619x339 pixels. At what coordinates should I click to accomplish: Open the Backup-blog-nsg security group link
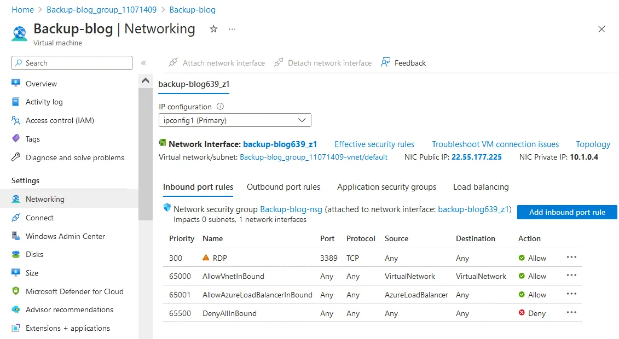point(291,209)
